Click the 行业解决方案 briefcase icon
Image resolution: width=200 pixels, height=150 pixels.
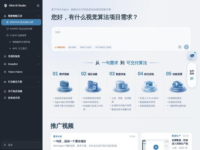(x=5, y=82)
